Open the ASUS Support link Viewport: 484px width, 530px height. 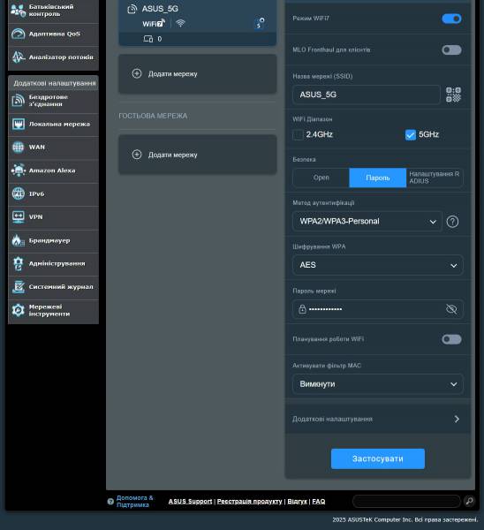pyautogui.click(x=190, y=501)
